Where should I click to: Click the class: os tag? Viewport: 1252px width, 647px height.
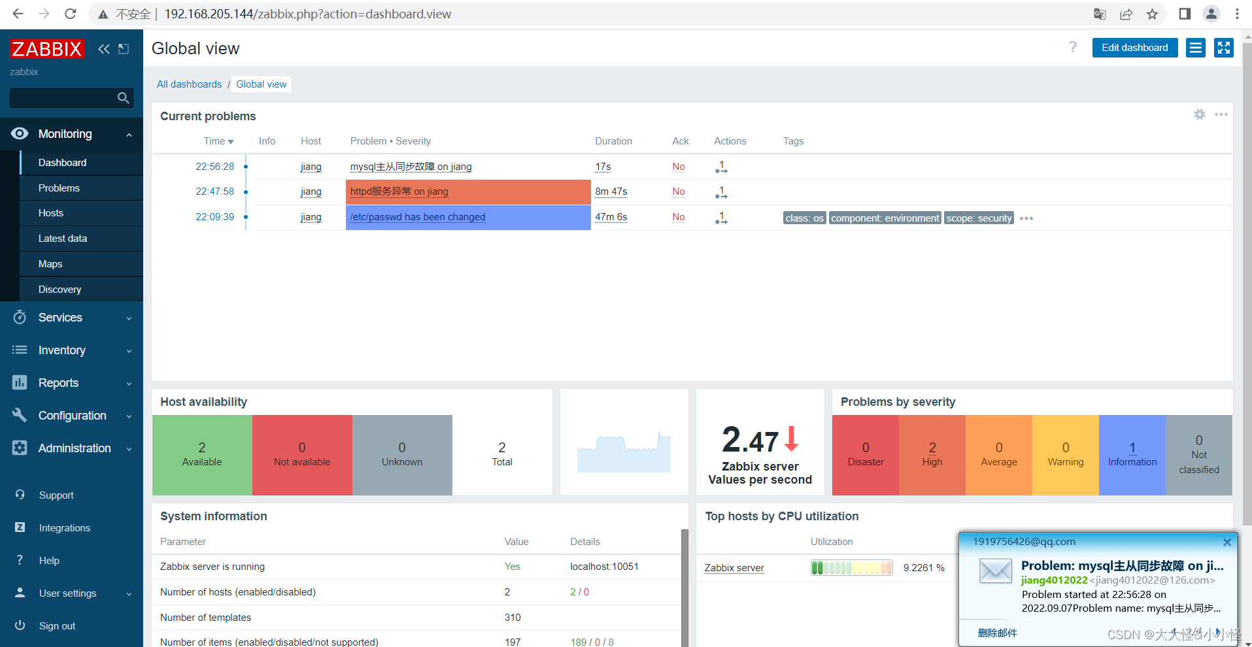(x=805, y=218)
